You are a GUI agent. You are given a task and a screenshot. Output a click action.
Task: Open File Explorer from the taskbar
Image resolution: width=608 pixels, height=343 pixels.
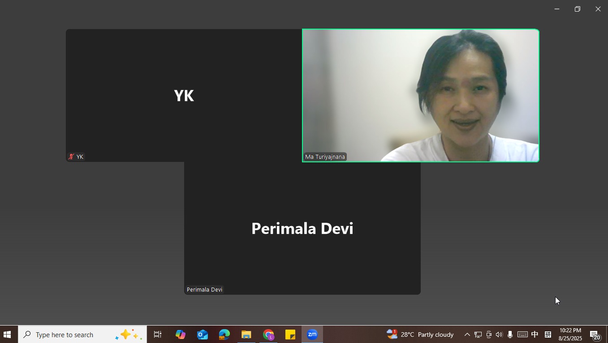point(246,335)
